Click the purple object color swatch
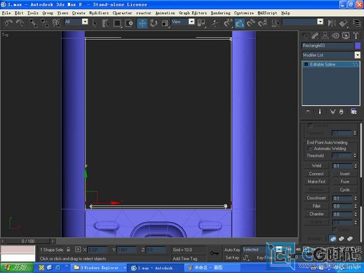 [358, 45]
